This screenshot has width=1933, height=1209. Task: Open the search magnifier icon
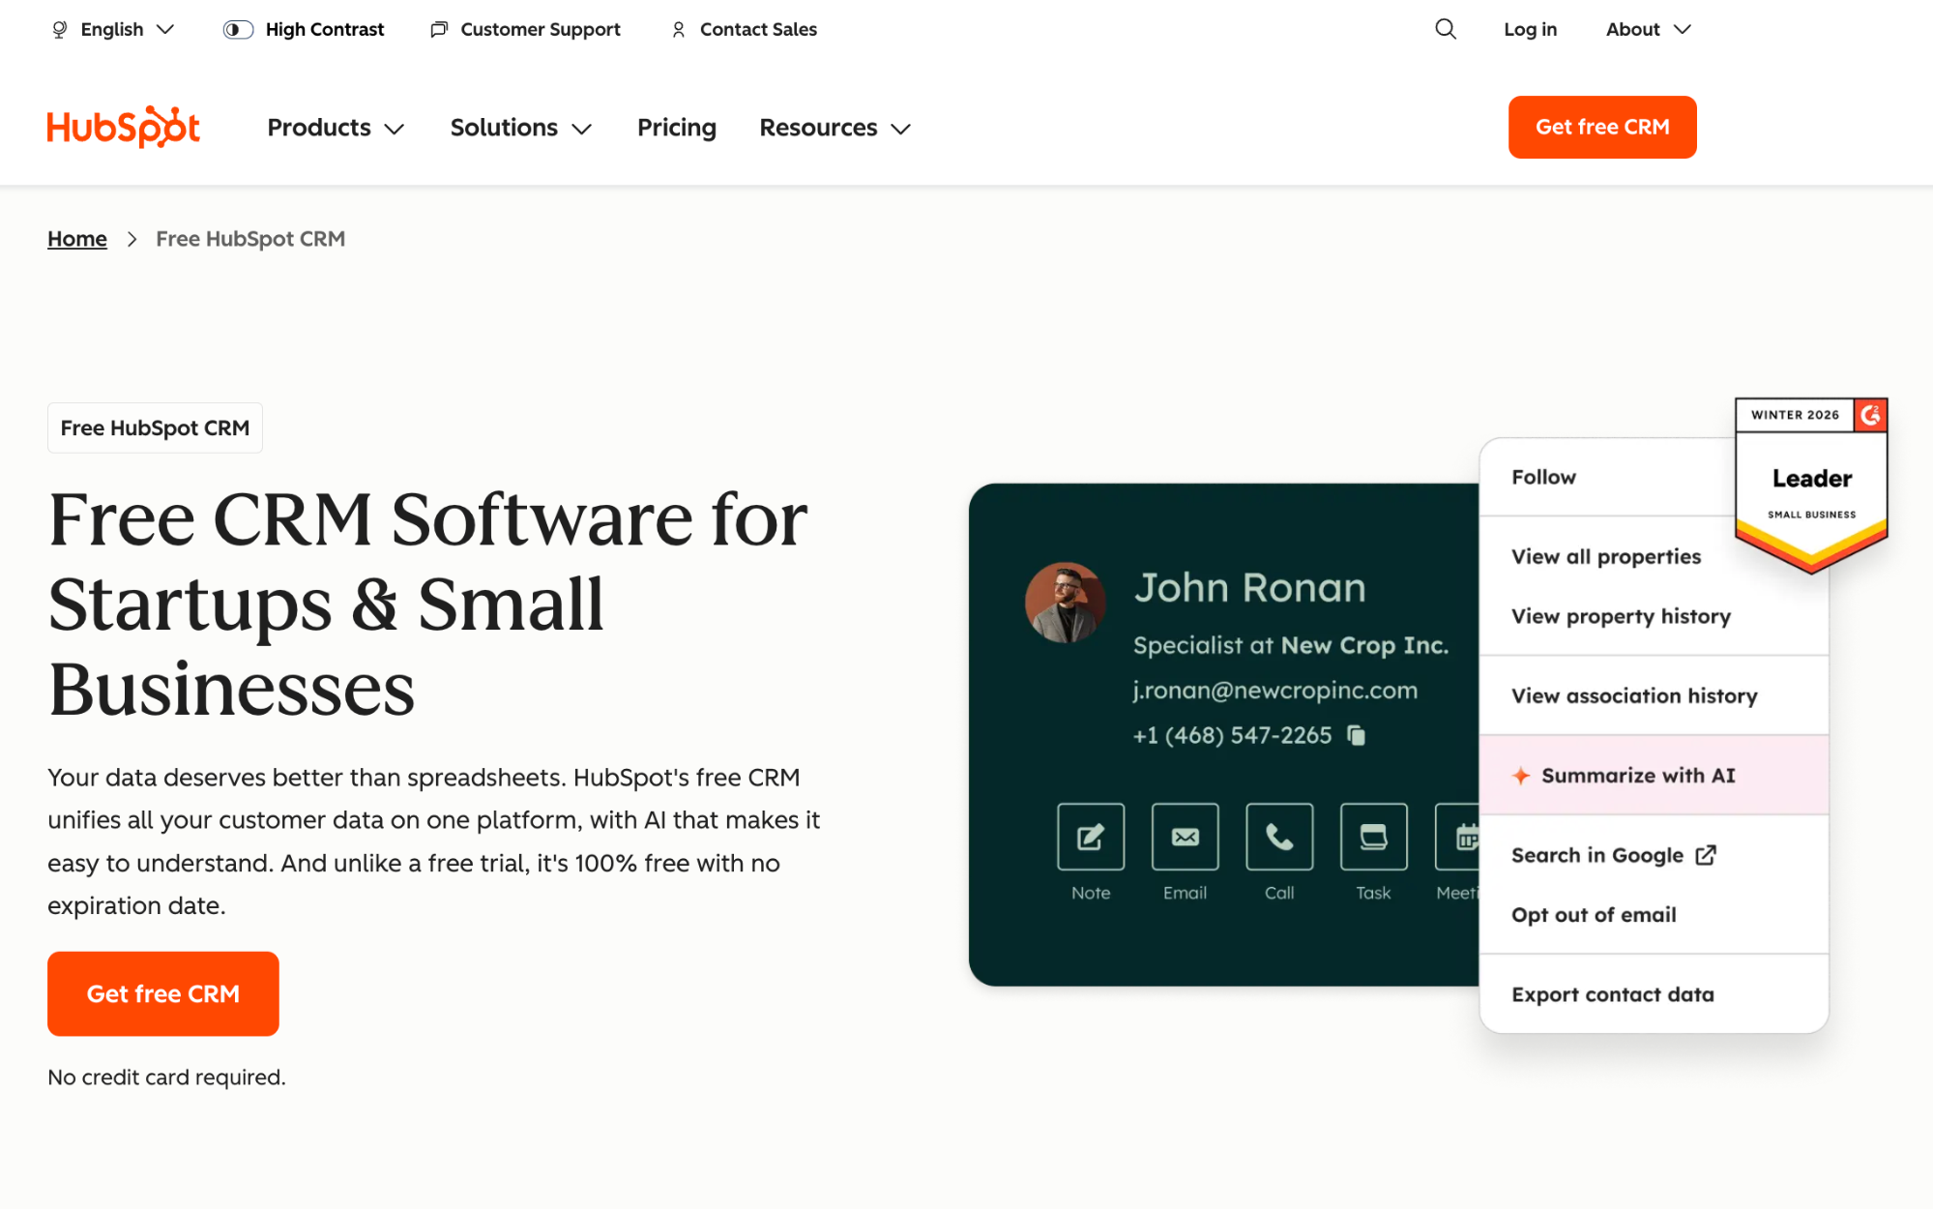1446,29
